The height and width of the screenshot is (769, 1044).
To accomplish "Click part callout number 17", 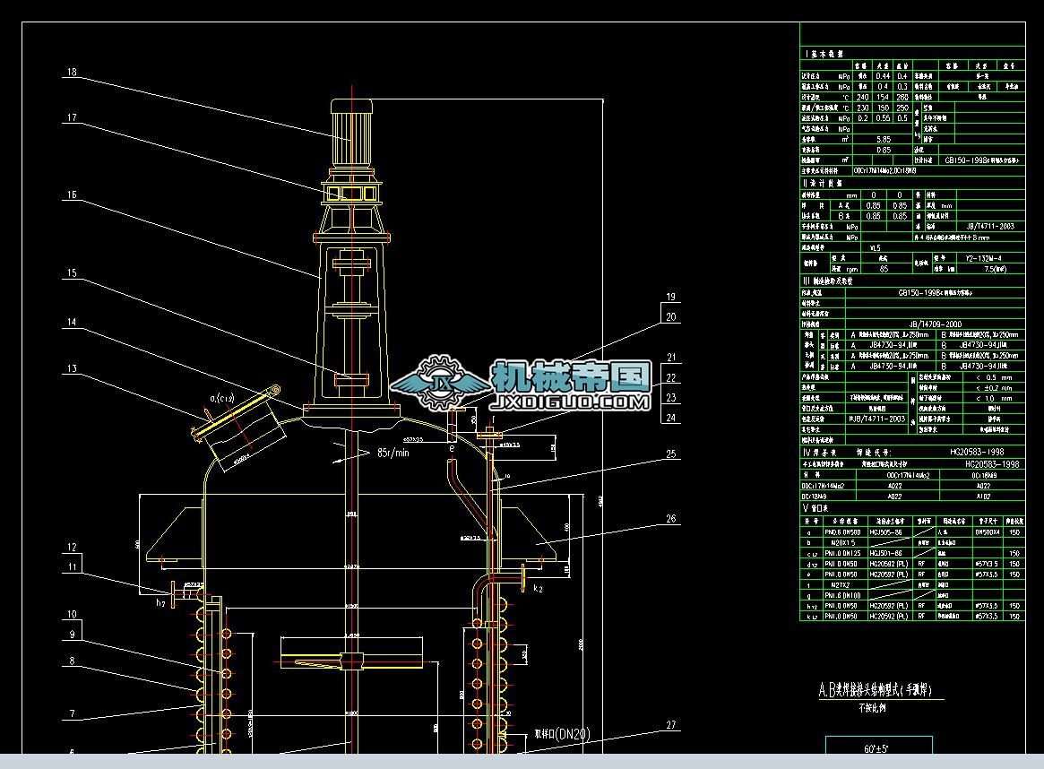I will coord(72,117).
